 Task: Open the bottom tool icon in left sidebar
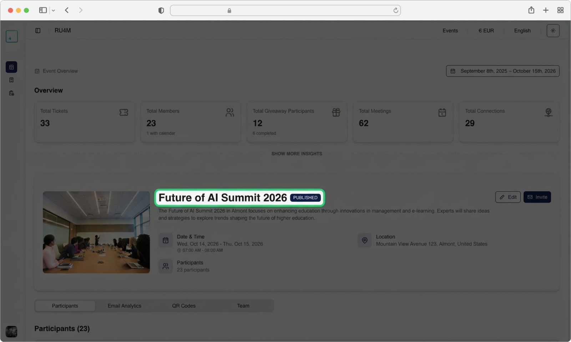click(x=11, y=93)
